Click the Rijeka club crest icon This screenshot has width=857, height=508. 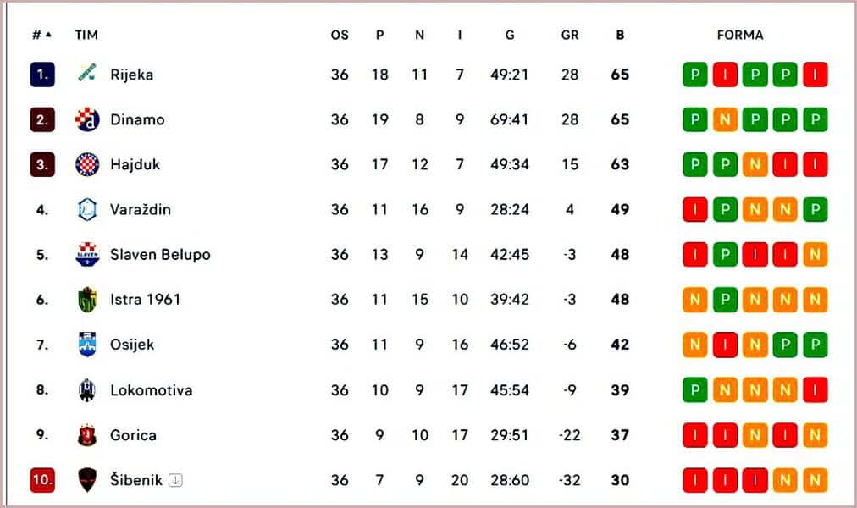pos(87,74)
